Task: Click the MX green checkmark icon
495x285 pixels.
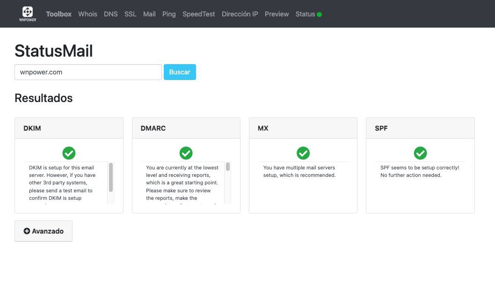Action: click(x=303, y=153)
